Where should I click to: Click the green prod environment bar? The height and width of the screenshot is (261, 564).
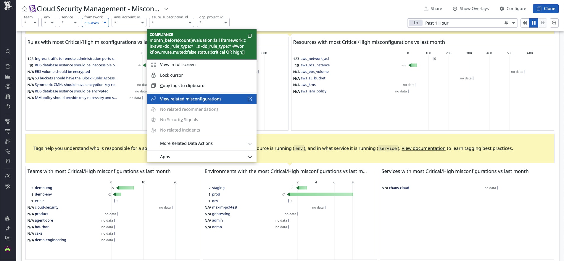320,194
